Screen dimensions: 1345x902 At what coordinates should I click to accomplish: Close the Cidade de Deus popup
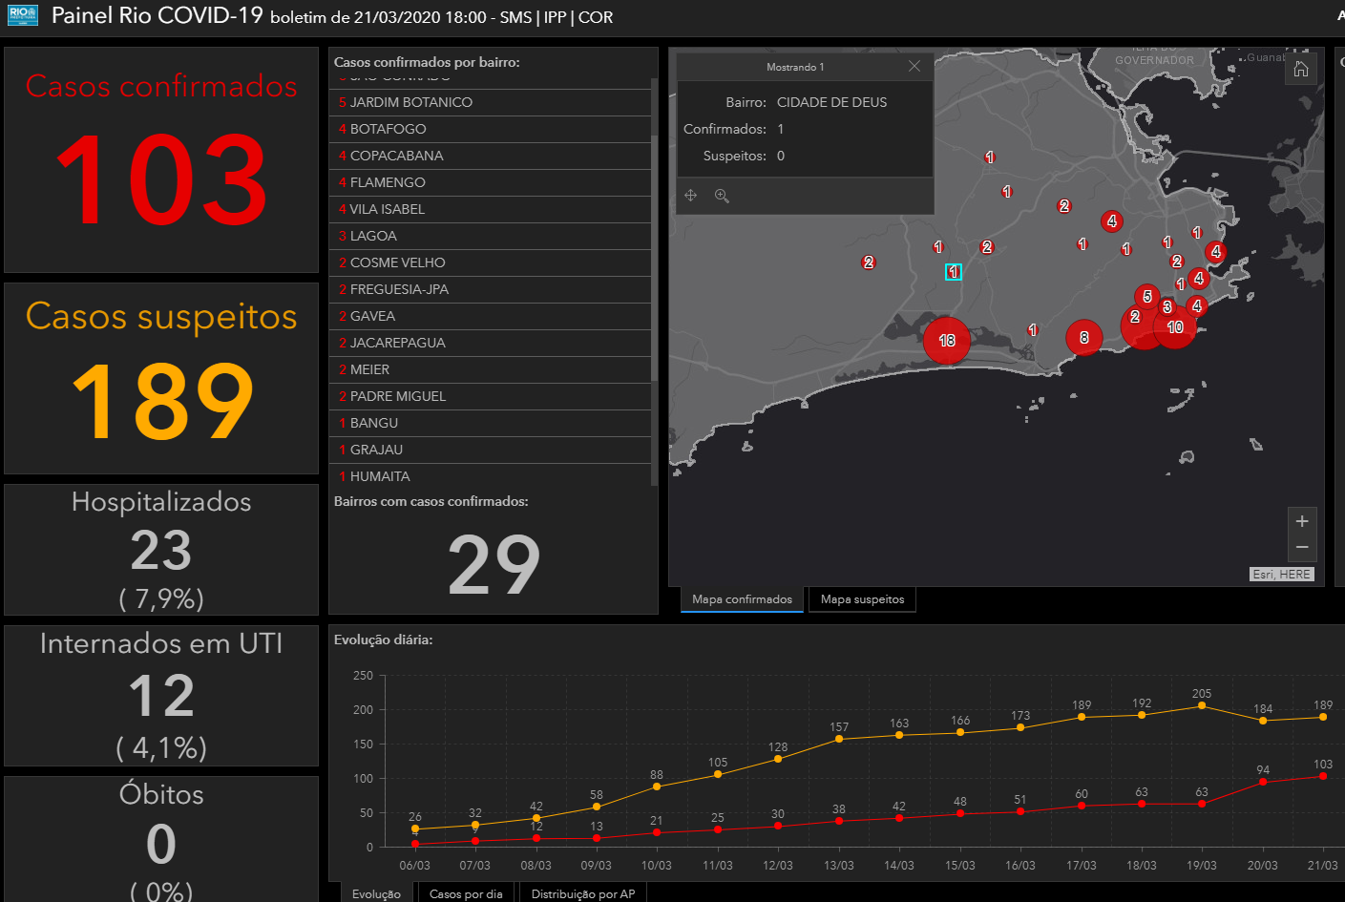tap(914, 66)
